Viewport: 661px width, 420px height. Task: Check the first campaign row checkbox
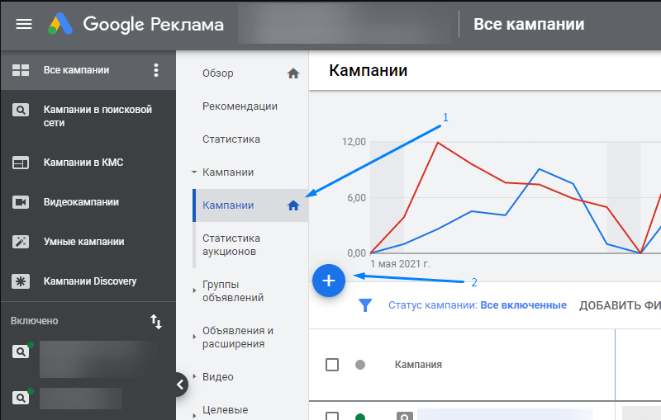(332, 416)
